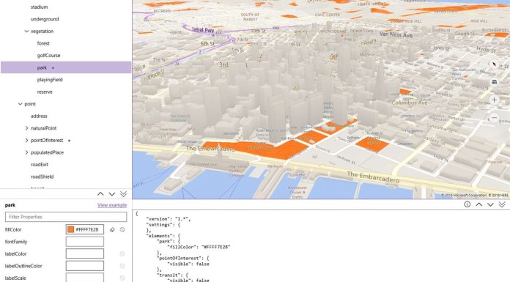
Task: Click down arrow above the JSON panel
Action: tap(490, 204)
